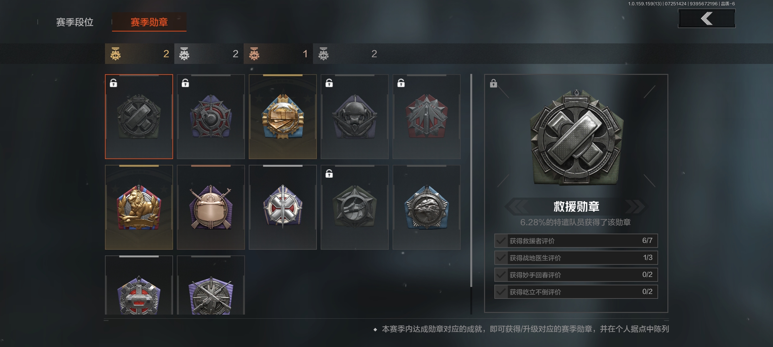Toggle the 获得妙手回春评价 checkbox

[501, 275]
